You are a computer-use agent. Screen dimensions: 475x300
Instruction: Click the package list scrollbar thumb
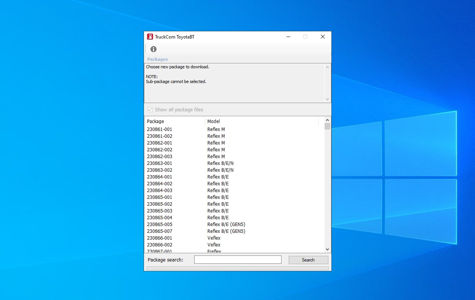pos(327,126)
